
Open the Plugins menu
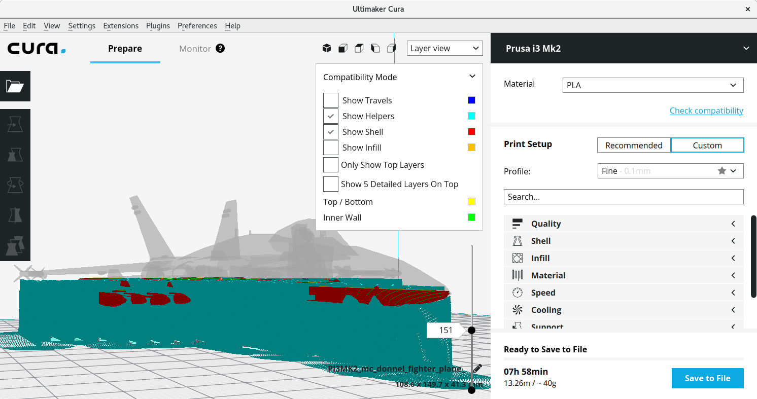pyautogui.click(x=158, y=26)
